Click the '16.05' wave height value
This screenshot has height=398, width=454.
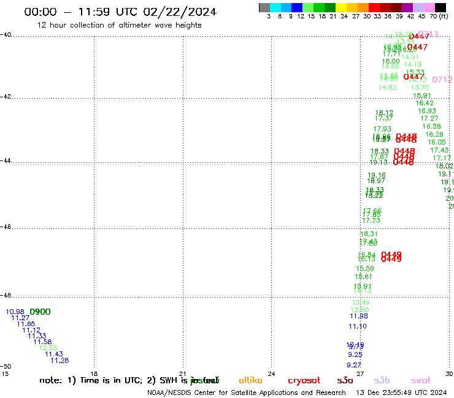pyautogui.click(x=437, y=142)
